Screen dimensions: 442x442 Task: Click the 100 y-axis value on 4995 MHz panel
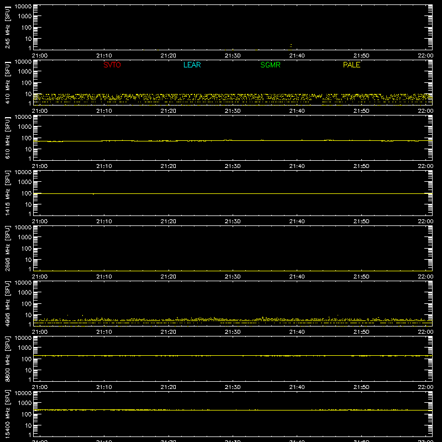27,304
